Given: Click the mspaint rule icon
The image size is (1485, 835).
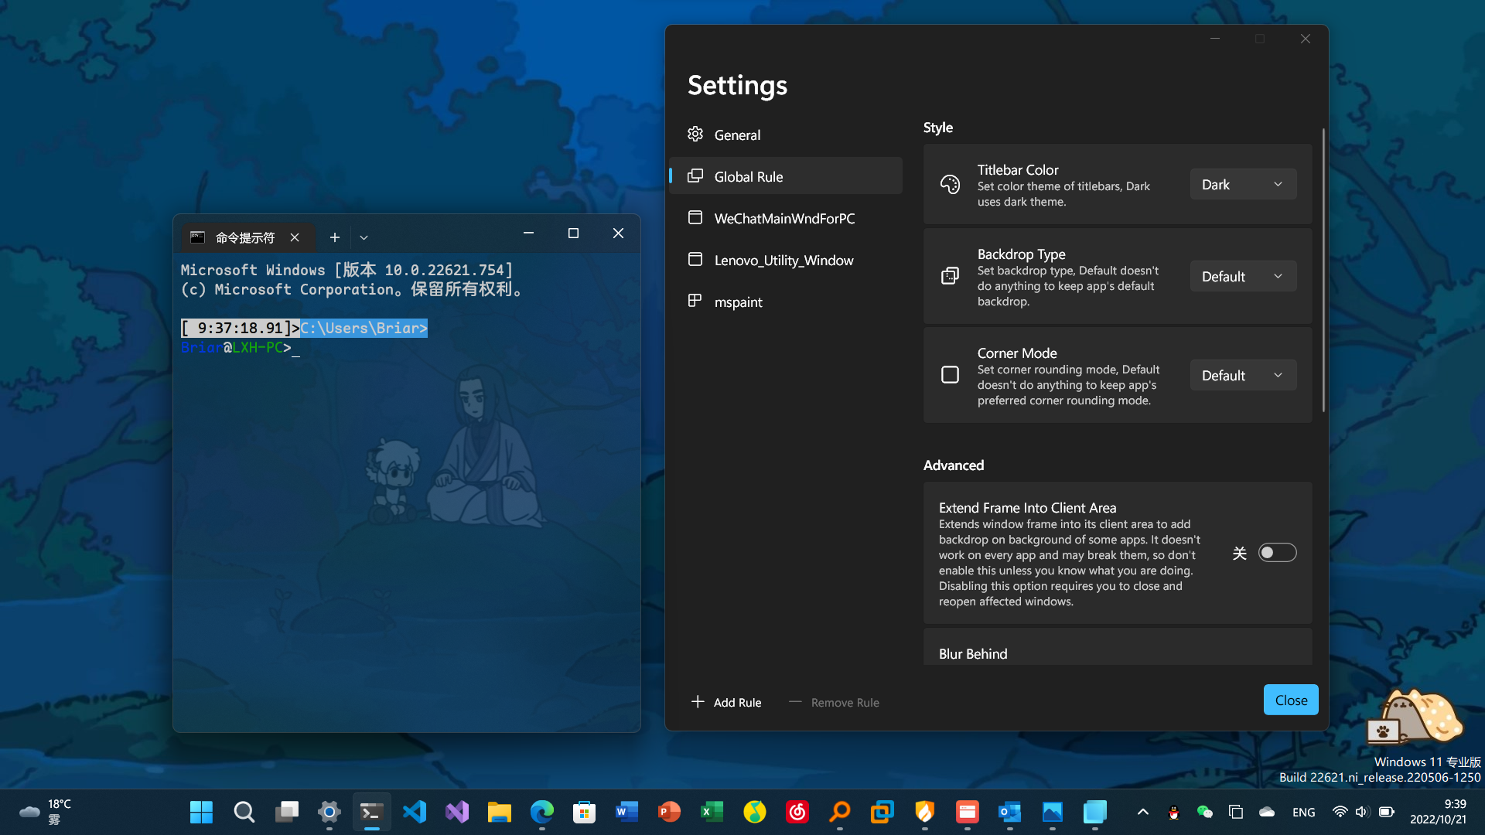Looking at the screenshot, I should pos(695,301).
